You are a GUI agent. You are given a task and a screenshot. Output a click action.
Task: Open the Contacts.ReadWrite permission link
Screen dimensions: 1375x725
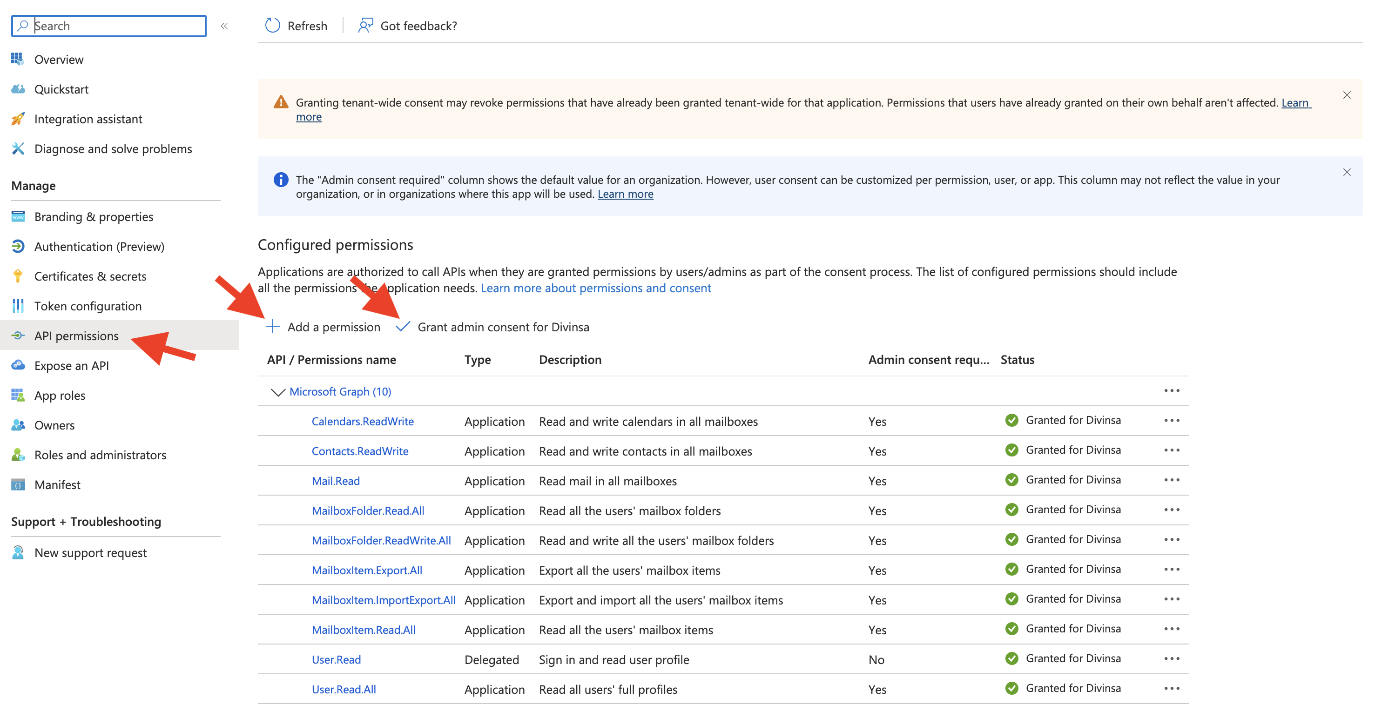(360, 451)
